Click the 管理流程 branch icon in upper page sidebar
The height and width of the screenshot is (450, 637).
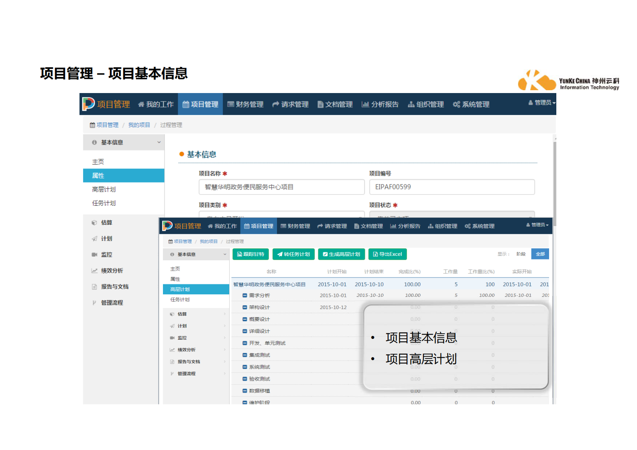coord(94,303)
